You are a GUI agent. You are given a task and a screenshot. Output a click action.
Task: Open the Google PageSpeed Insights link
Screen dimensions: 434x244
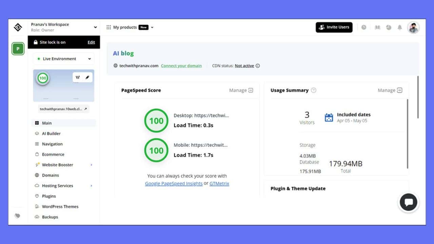(x=174, y=183)
